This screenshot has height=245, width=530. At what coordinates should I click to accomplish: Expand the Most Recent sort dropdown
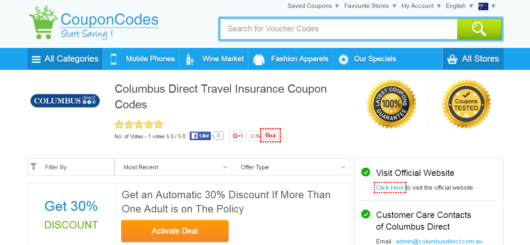click(x=174, y=167)
